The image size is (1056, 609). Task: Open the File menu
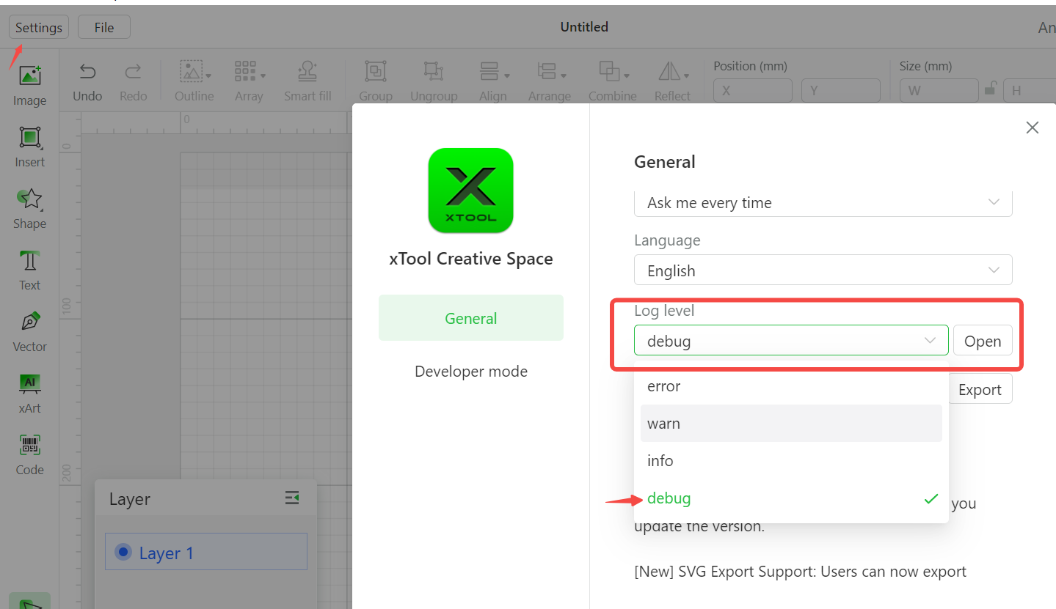tap(104, 27)
